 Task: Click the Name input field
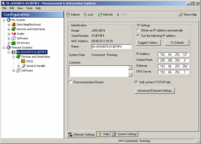point(111,46)
